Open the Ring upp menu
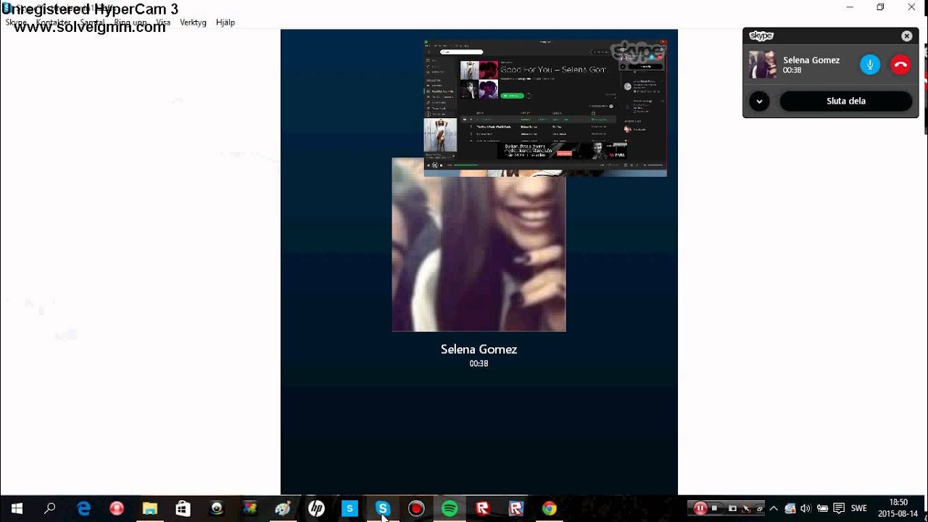The width and height of the screenshot is (928, 522). coord(130,22)
